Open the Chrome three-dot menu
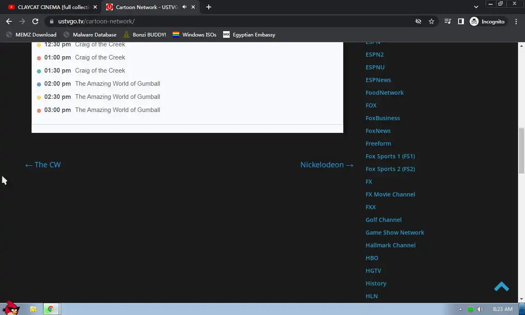The height and width of the screenshot is (315, 525). point(516,21)
